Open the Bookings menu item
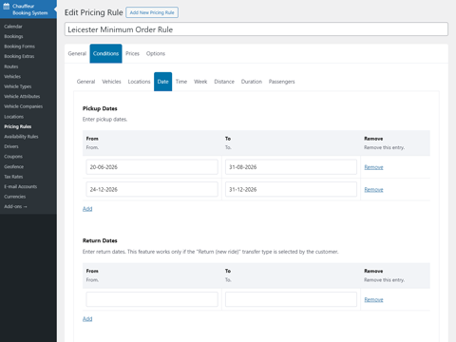The image size is (456, 342). click(x=13, y=36)
